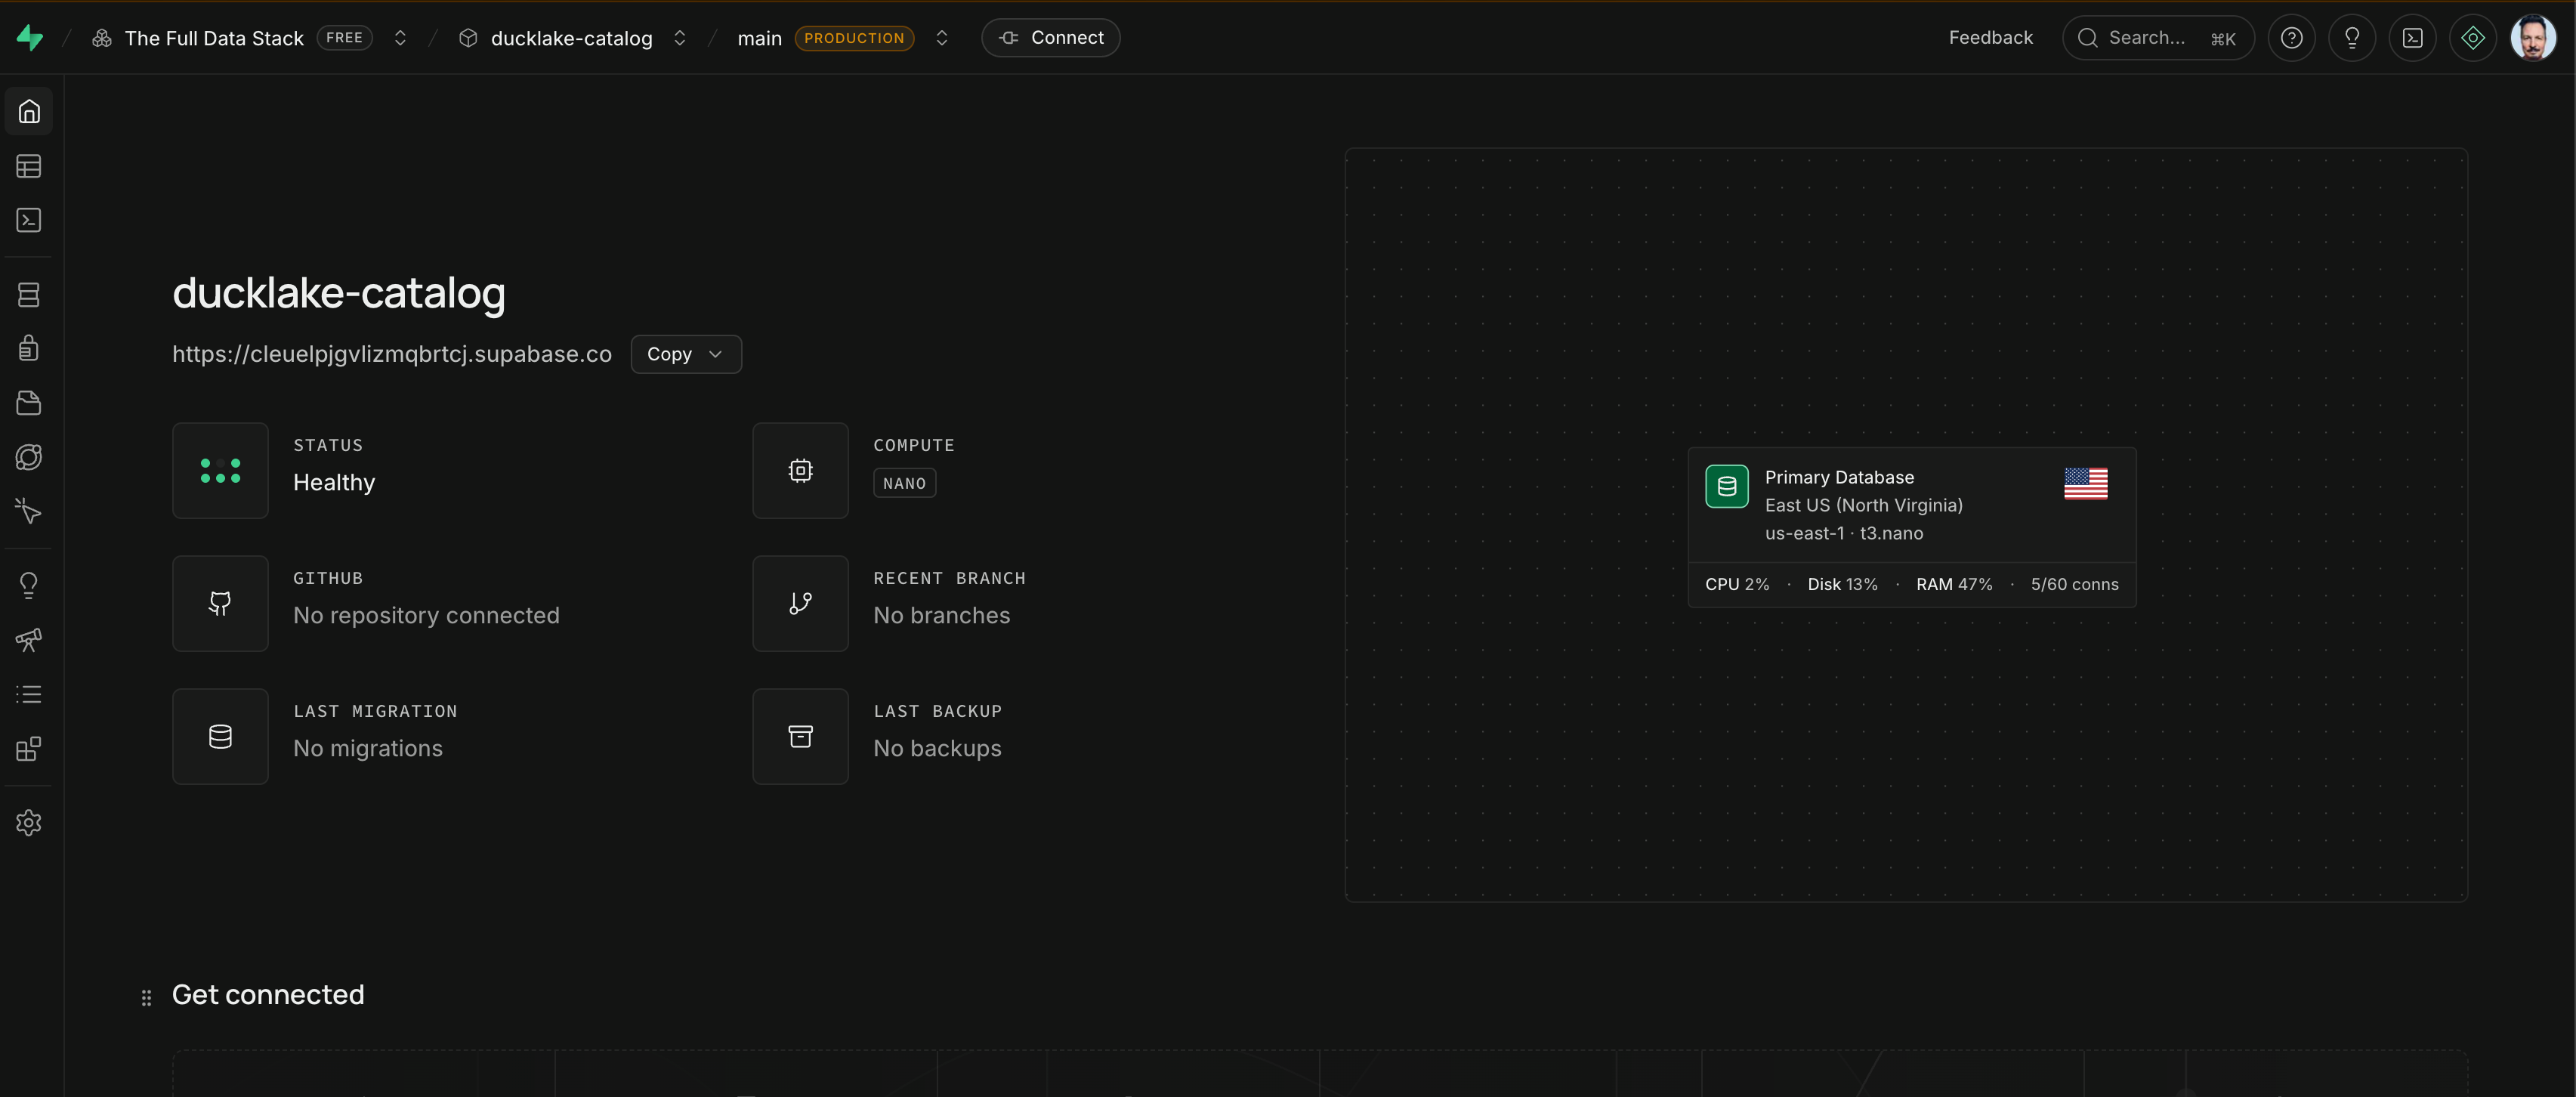Click the 5/60 conns metric

pos(2075,584)
